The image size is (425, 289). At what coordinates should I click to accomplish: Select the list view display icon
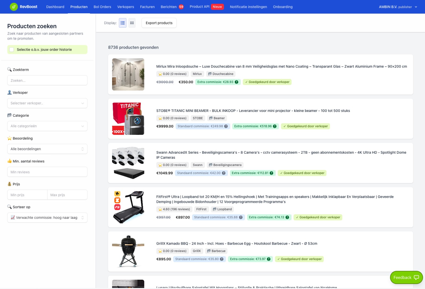click(x=122, y=23)
